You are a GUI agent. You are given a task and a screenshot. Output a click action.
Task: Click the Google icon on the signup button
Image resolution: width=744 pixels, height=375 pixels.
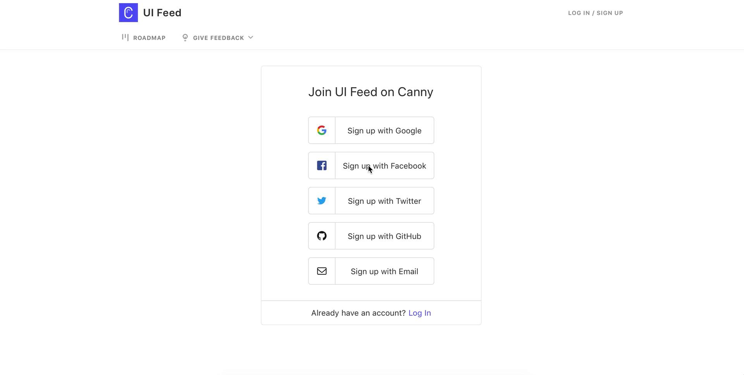[322, 130]
